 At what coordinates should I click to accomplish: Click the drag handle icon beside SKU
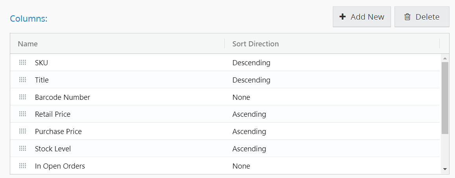pyautogui.click(x=23, y=62)
